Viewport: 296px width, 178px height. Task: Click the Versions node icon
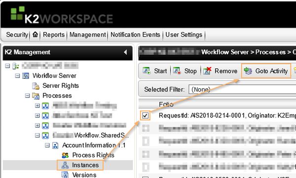pos(65,175)
